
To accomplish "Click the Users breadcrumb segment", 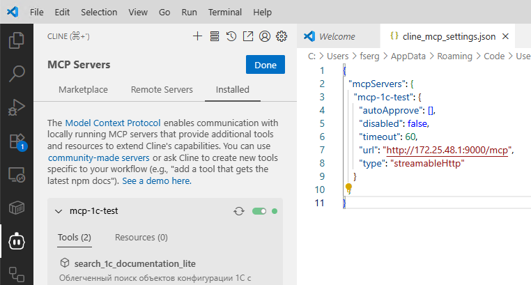I will [337, 56].
